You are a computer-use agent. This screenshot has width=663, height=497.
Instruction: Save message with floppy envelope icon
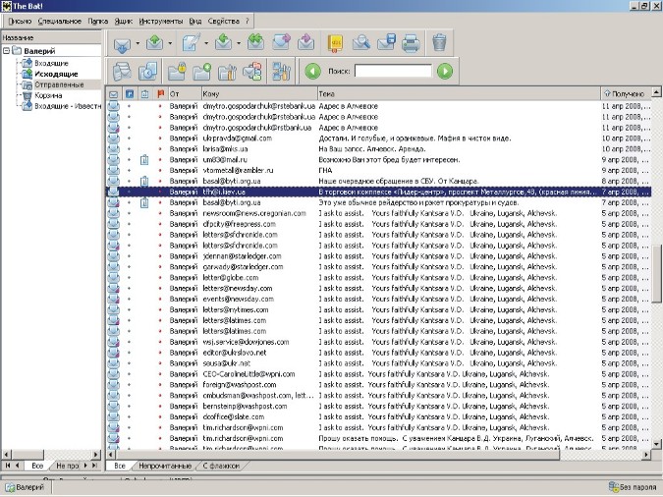(386, 43)
